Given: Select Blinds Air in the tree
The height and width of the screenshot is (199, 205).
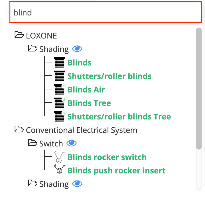Looking at the screenshot, I should pyautogui.click(x=86, y=90).
